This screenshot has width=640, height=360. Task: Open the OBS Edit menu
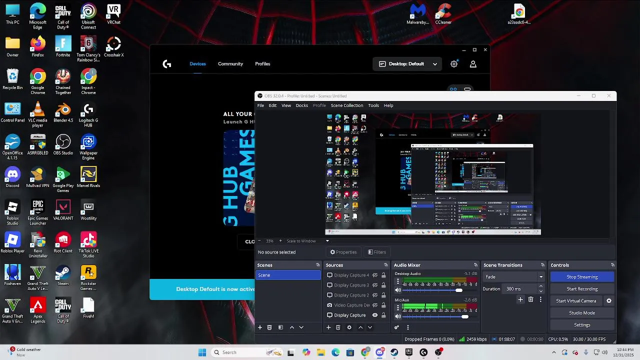tap(272, 105)
